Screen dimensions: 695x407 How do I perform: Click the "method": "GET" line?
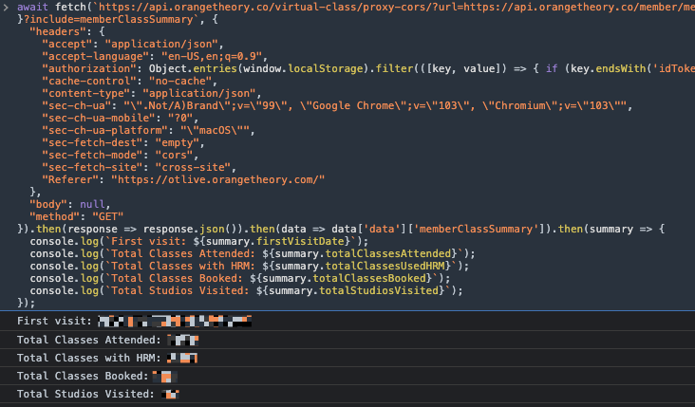[x=76, y=216]
